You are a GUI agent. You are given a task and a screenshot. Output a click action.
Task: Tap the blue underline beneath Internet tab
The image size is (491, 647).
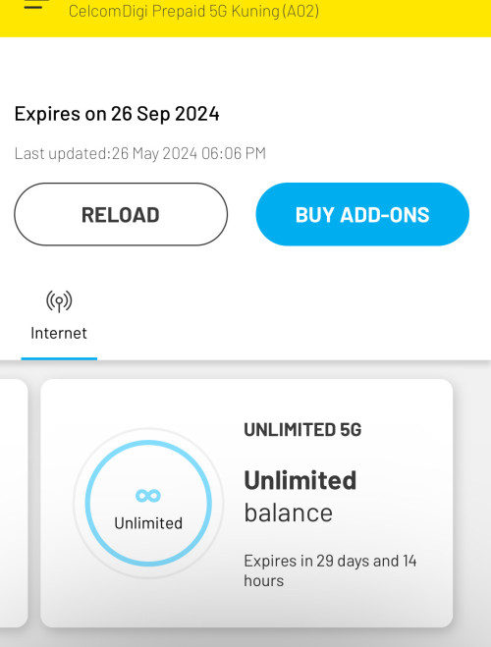(x=59, y=358)
